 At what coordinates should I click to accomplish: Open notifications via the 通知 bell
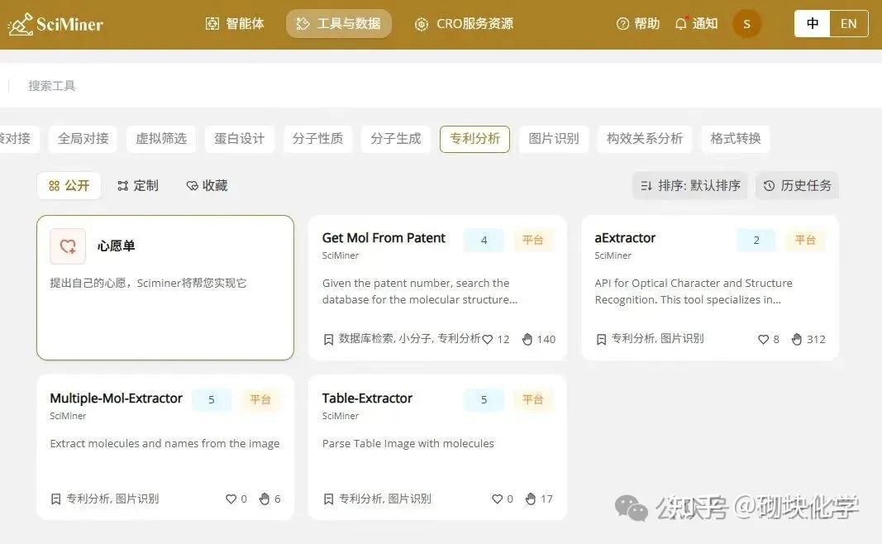click(682, 23)
